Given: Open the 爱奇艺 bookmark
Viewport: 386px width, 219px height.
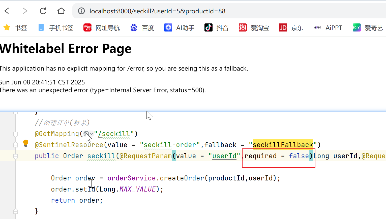Looking at the screenshot, I should (368, 28).
